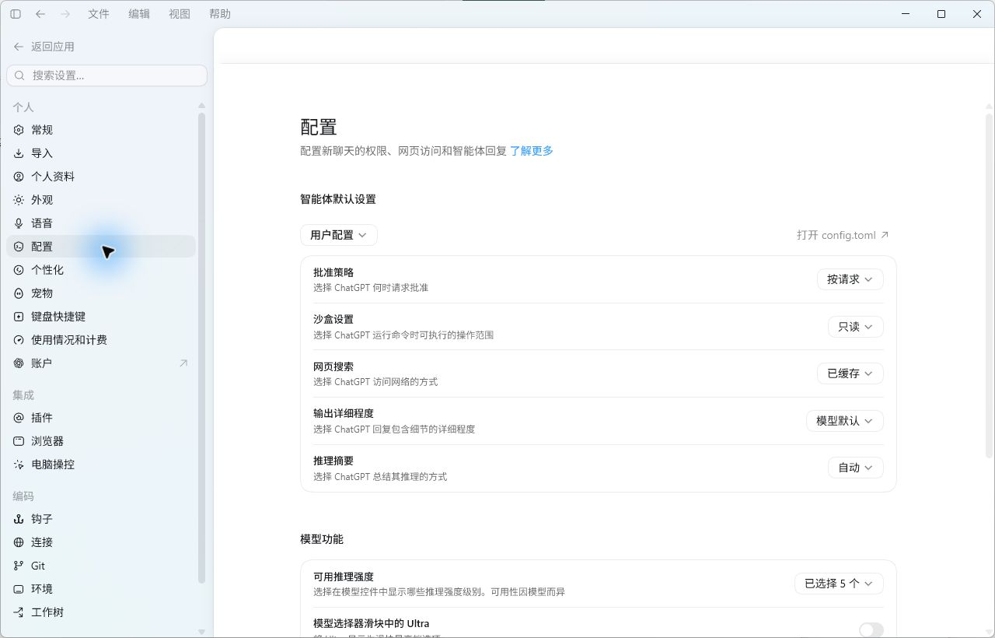Open 宠物 settings page
Screen dimensions: 995x638
pyautogui.click(x=101, y=293)
